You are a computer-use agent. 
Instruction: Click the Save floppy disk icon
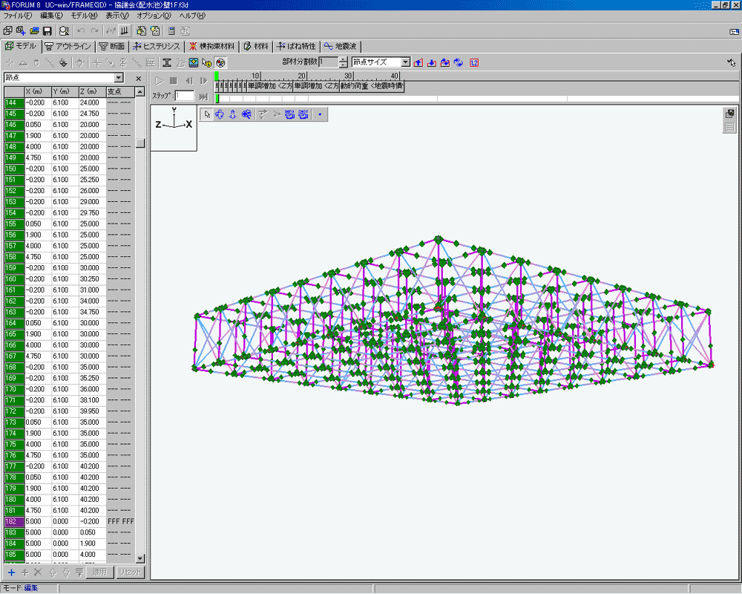[x=47, y=30]
